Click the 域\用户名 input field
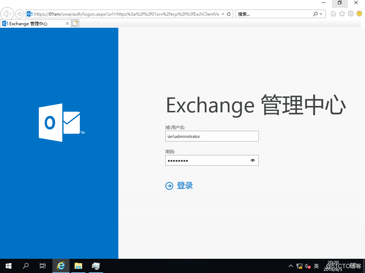 [212, 136]
